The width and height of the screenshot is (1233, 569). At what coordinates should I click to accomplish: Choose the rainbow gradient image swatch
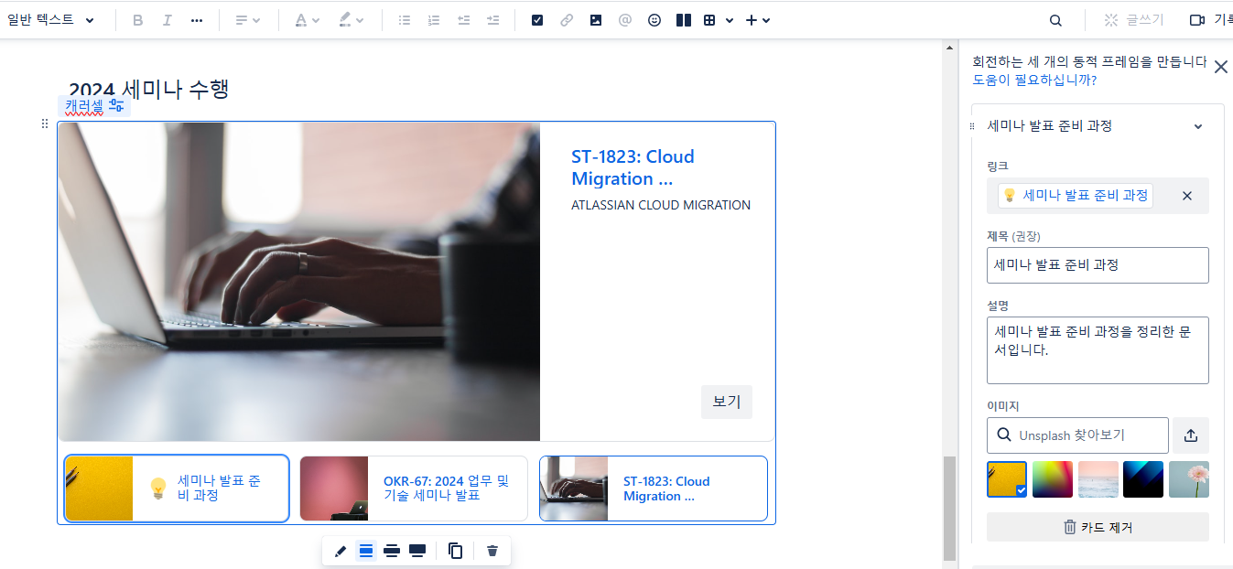pyautogui.click(x=1052, y=479)
